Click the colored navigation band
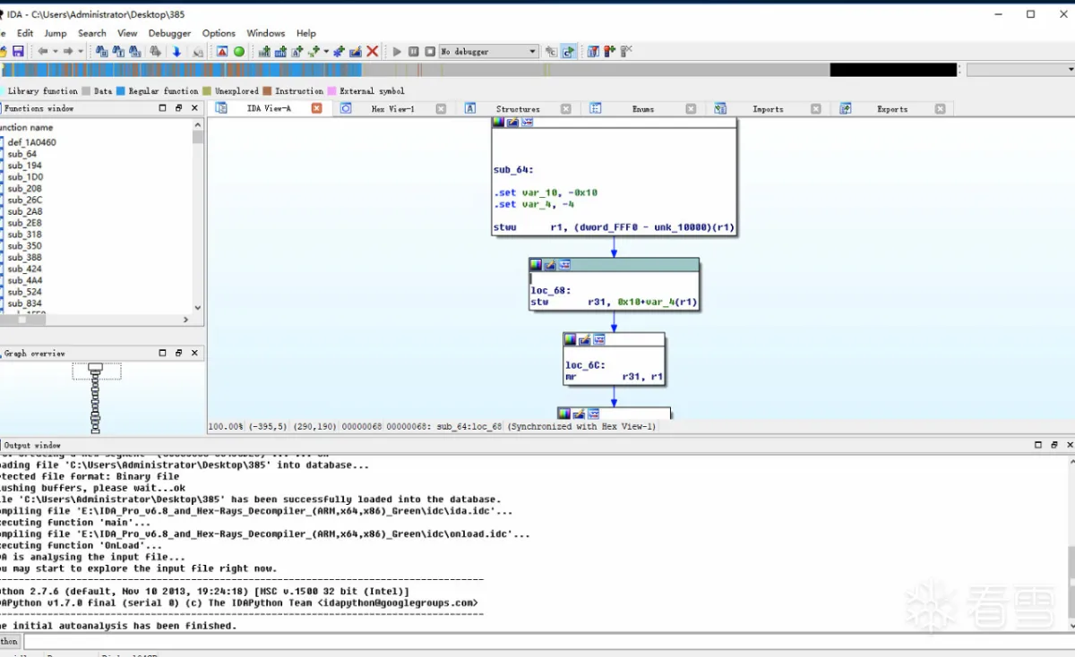 pos(479,70)
